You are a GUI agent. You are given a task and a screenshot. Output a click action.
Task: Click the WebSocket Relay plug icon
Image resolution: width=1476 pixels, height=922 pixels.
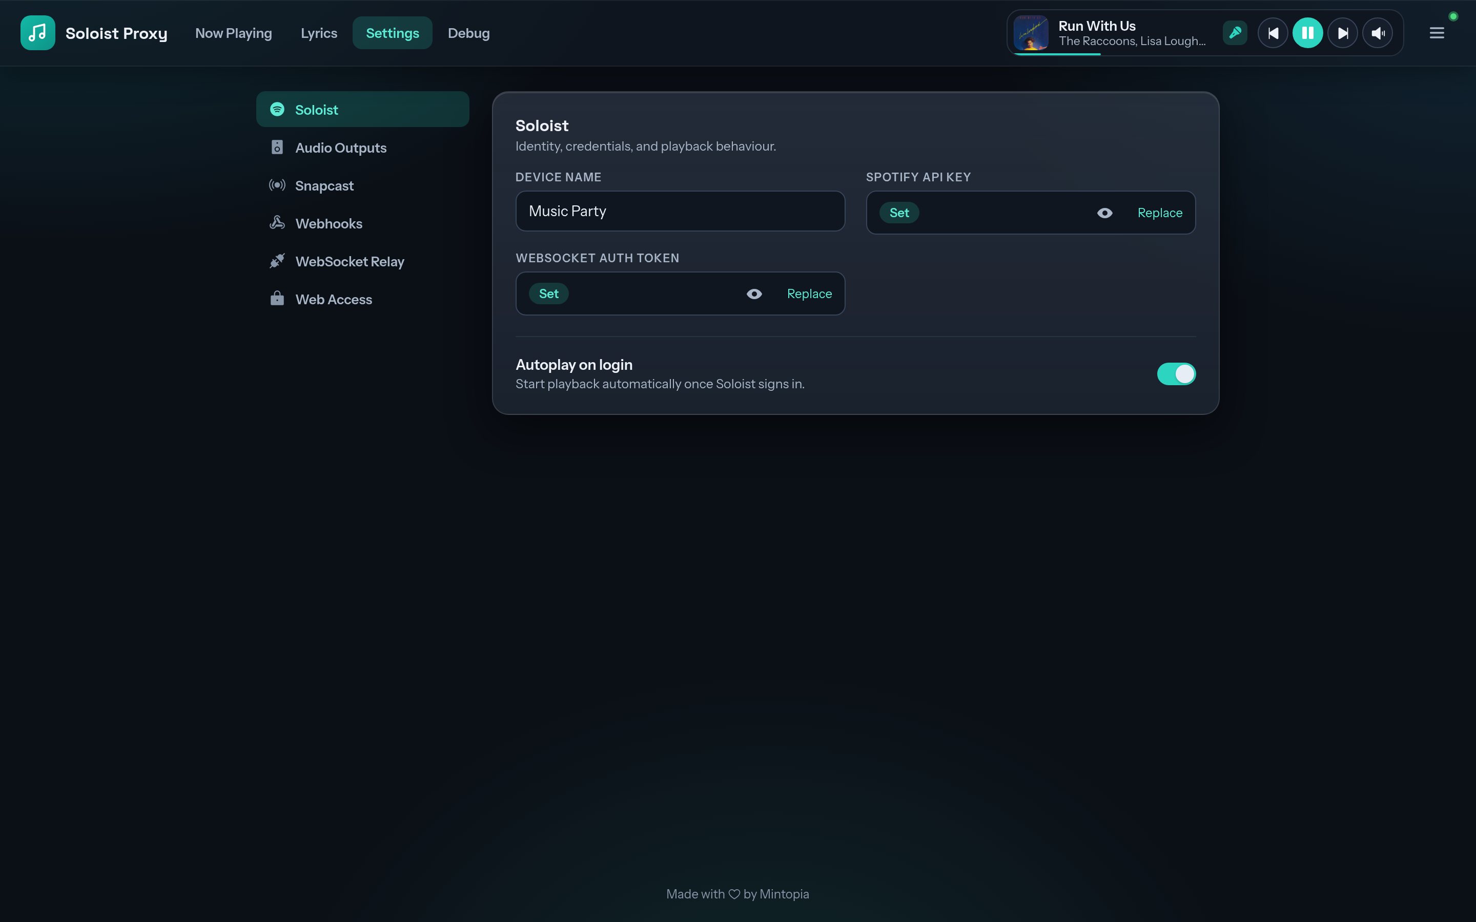[x=277, y=261]
